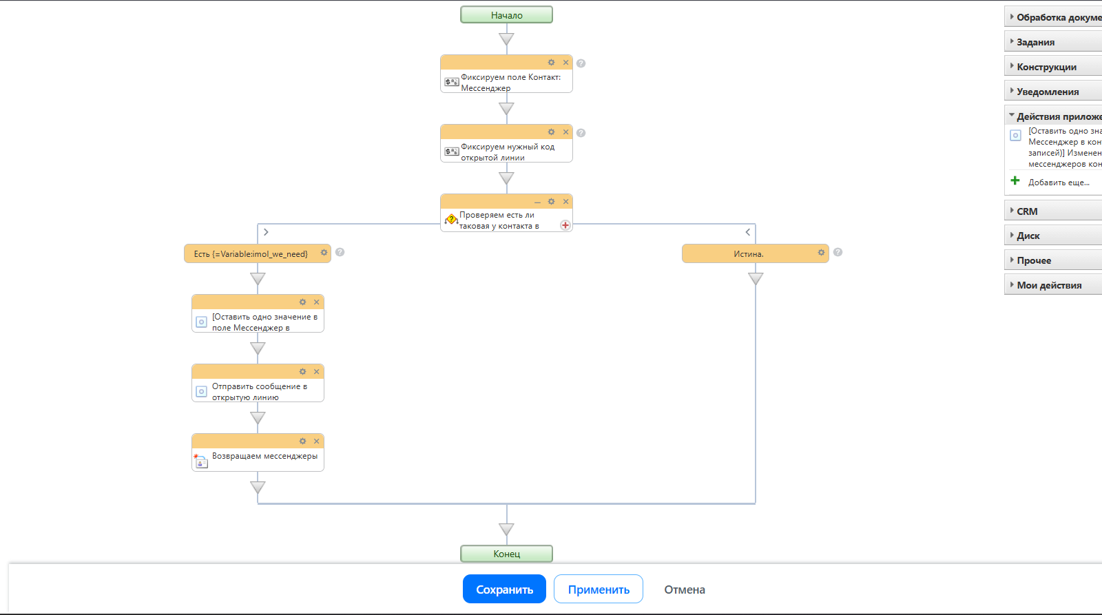This screenshot has height=615, width=1102.
Task: Move branch right using the left-side arrow
Action: 266,232
